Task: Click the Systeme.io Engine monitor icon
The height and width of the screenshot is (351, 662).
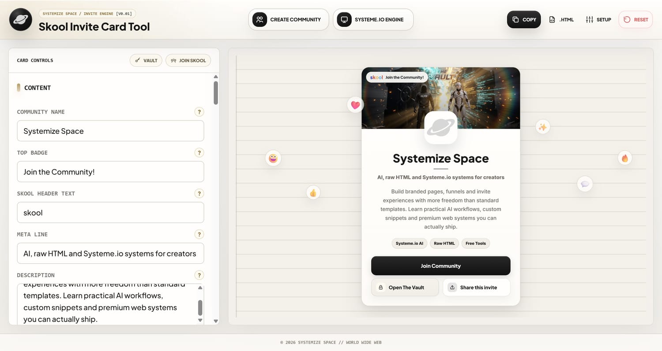Action: tap(344, 19)
